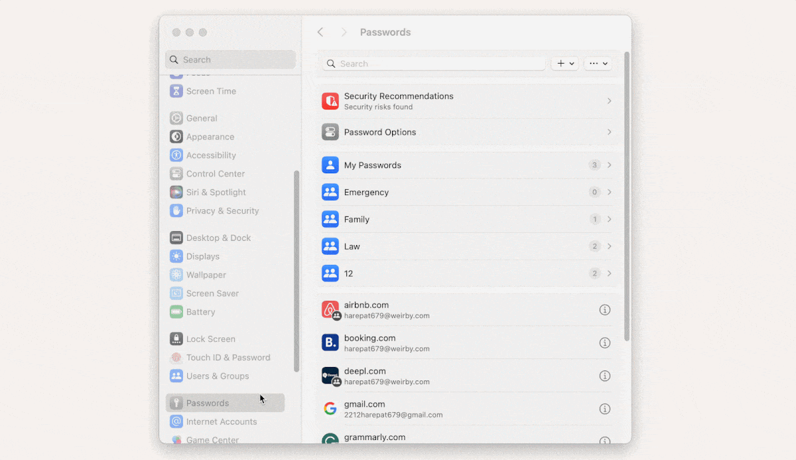
Task: Click the Accessibility icon in sidebar
Action: [176, 155]
